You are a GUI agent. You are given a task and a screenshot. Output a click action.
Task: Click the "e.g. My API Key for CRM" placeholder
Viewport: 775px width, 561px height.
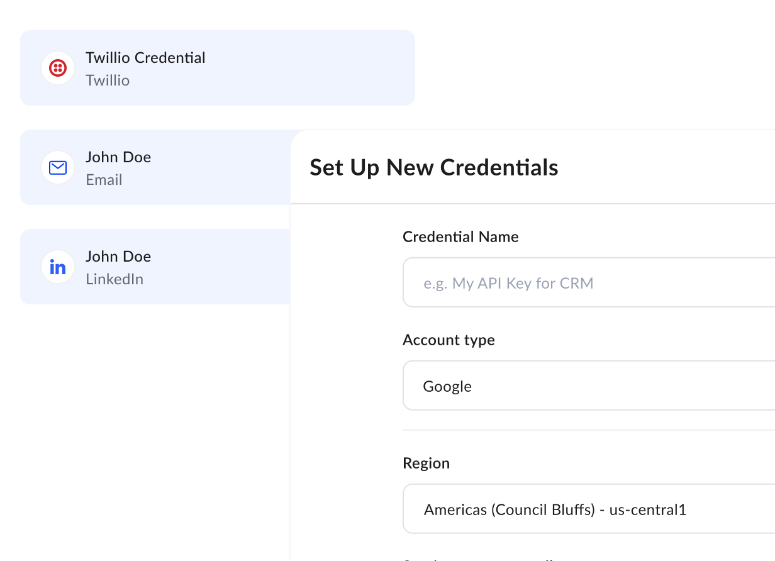coord(509,283)
